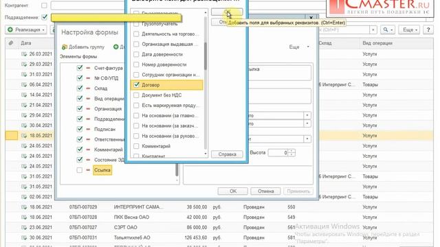The image size is (440, 247).
Task: Click the red dash icon beside Организация
Action: tap(88, 108)
